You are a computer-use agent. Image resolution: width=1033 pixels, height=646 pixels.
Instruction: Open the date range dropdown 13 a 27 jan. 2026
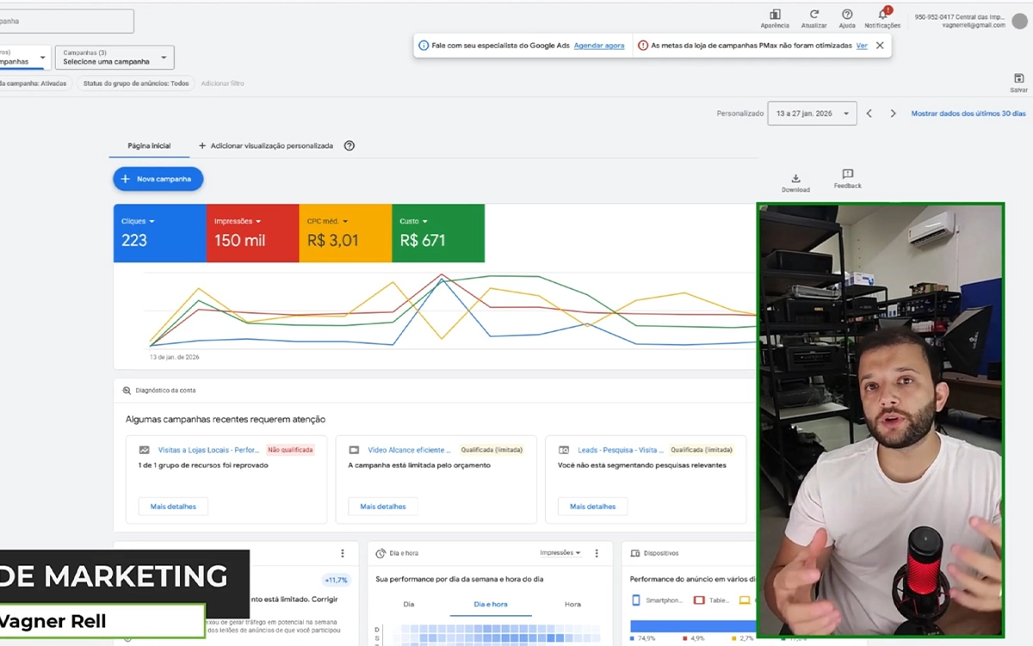(x=812, y=114)
